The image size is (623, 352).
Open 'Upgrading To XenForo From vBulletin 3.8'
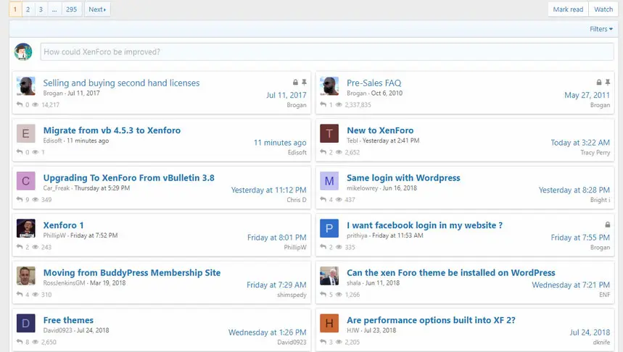128,177
